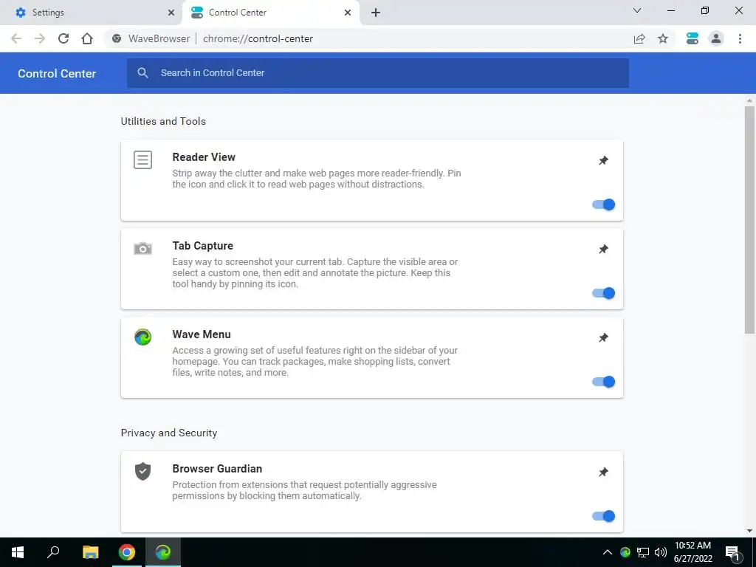Disable the Tab Capture toggle

(x=604, y=293)
